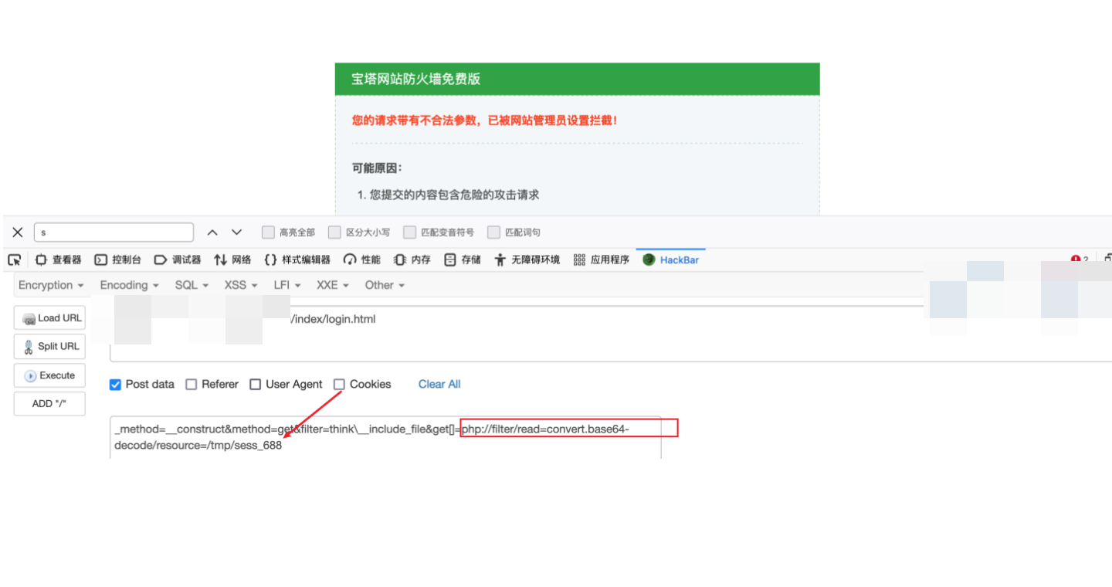Click the Split URL button
This screenshot has height=587, width=1112.
click(50, 346)
